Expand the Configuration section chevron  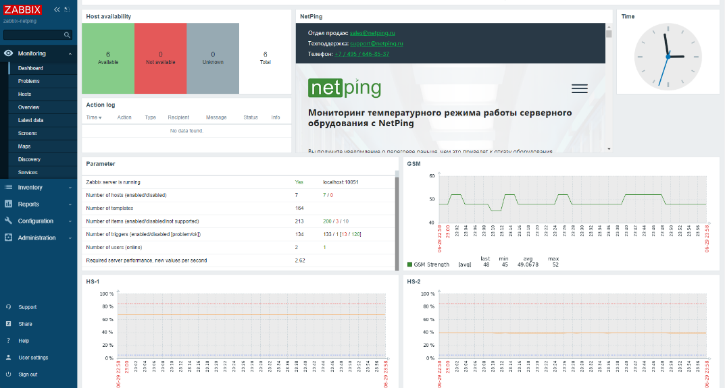70,221
